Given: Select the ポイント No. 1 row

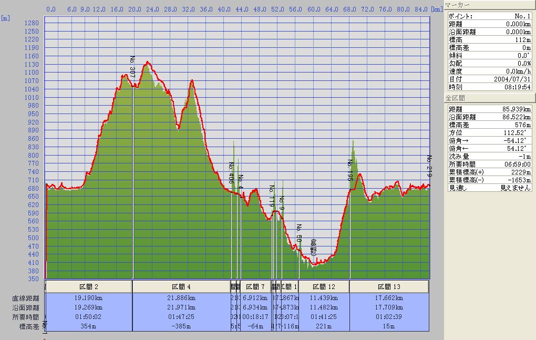Looking at the screenshot, I should [489, 17].
